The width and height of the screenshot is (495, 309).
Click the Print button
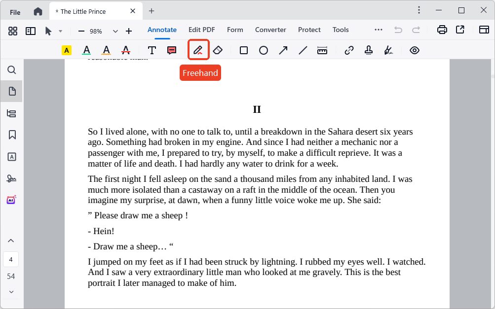point(441,30)
